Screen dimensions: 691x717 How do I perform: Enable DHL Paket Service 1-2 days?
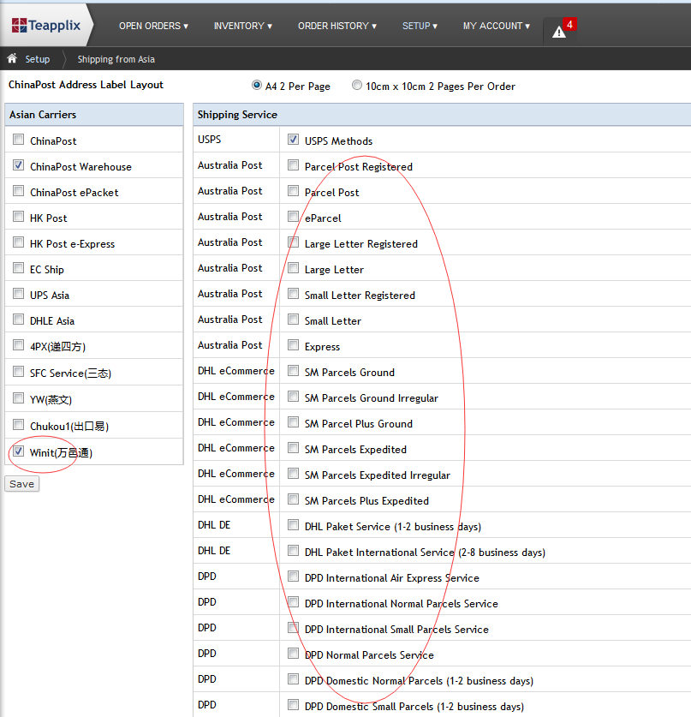pyautogui.click(x=294, y=524)
